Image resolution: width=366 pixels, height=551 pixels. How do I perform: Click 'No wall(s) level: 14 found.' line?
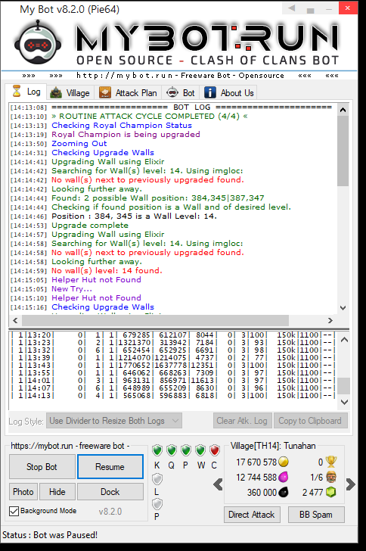(107, 271)
